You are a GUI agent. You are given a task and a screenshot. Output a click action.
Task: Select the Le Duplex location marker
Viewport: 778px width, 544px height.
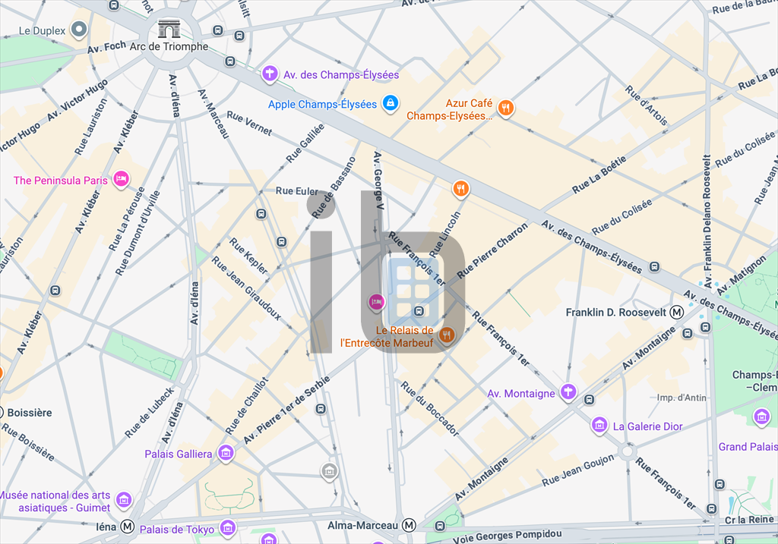tap(79, 30)
